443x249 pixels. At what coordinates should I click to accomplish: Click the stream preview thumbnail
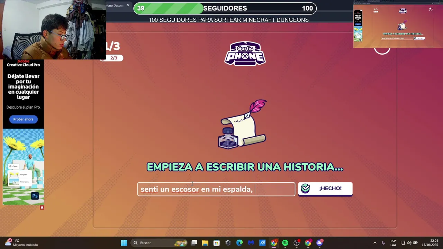[x=398, y=24]
